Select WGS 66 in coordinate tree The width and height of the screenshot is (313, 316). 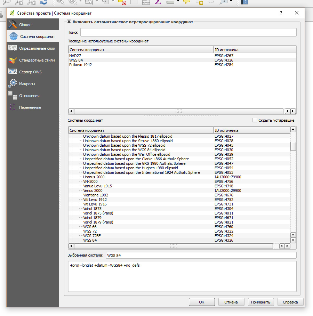179,227
